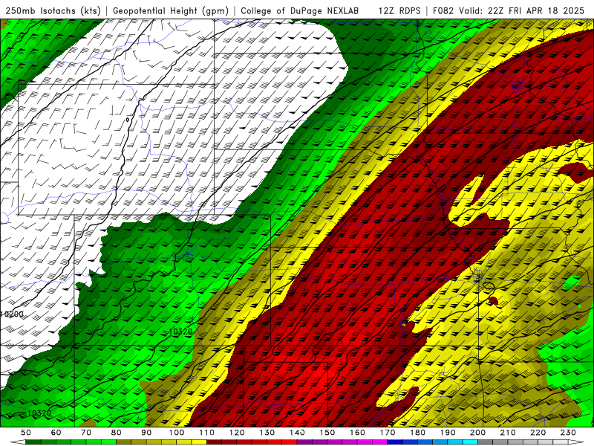Image resolution: width=594 pixels, height=446 pixels.
Task: Click the '250mb Isotachs (kts)' title text
Action: [x=53, y=10]
